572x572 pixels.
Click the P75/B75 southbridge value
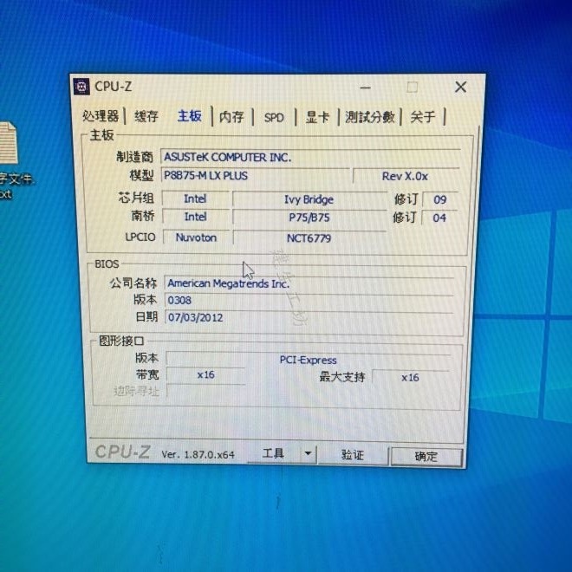coord(309,218)
